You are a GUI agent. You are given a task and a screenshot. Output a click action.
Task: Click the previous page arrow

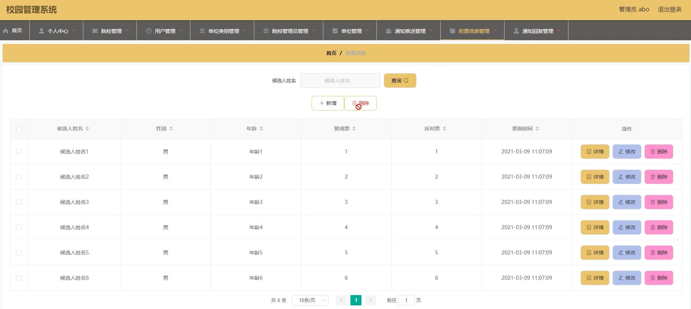(341, 300)
